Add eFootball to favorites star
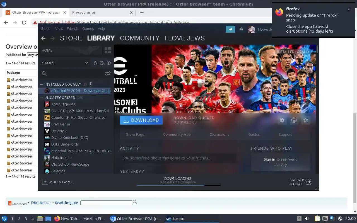 (x=306, y=120)
